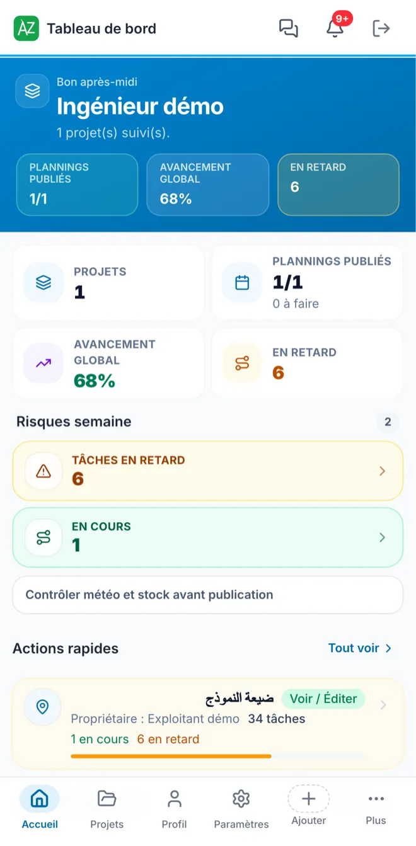Click the Bon après-midi greeting
The height and width of the screenshot is (846, 416).
tap(97, 82)
